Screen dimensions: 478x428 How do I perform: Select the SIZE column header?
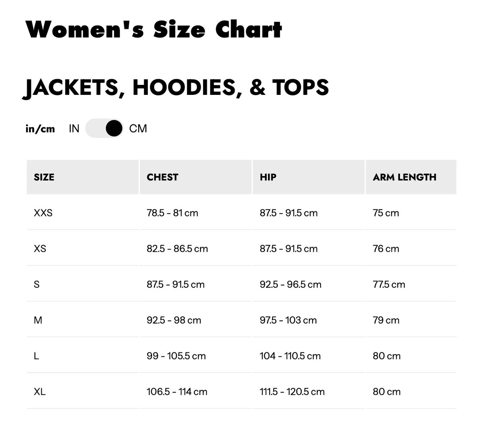coord(43,177)
